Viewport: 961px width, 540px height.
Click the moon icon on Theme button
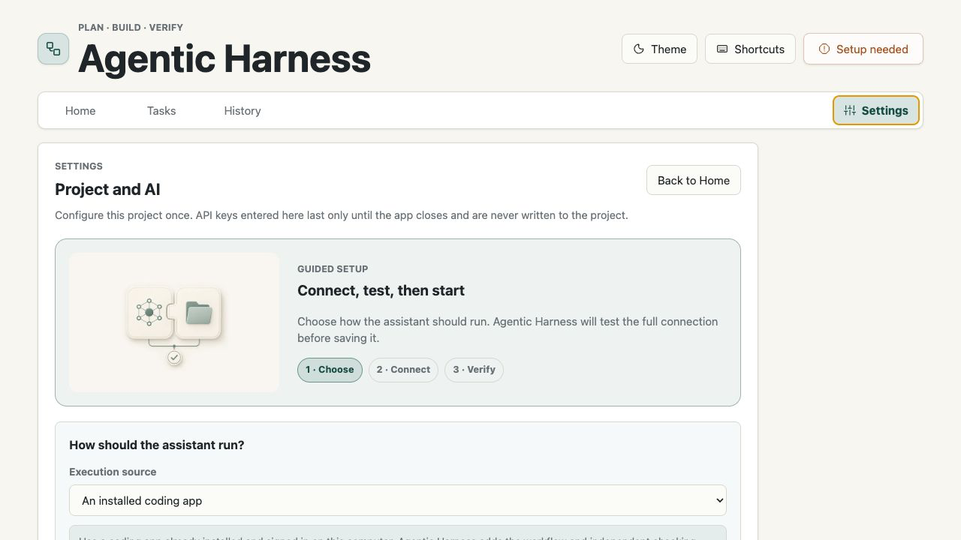[x=639, y=49]
